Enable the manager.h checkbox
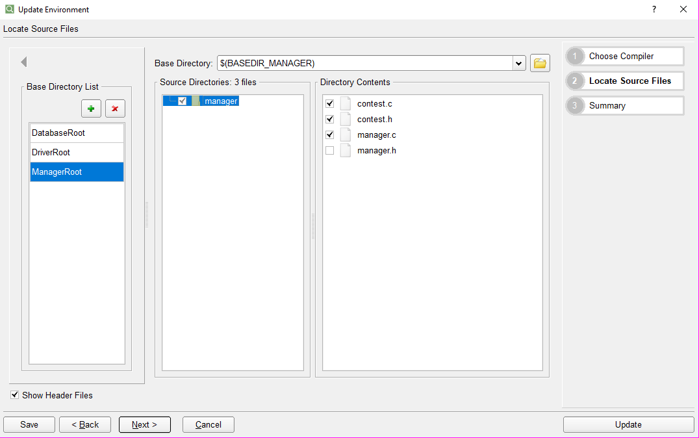 pyautogui.click(x=329, y=150)
